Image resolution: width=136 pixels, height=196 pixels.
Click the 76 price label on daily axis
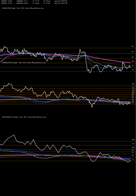(133, 66)
